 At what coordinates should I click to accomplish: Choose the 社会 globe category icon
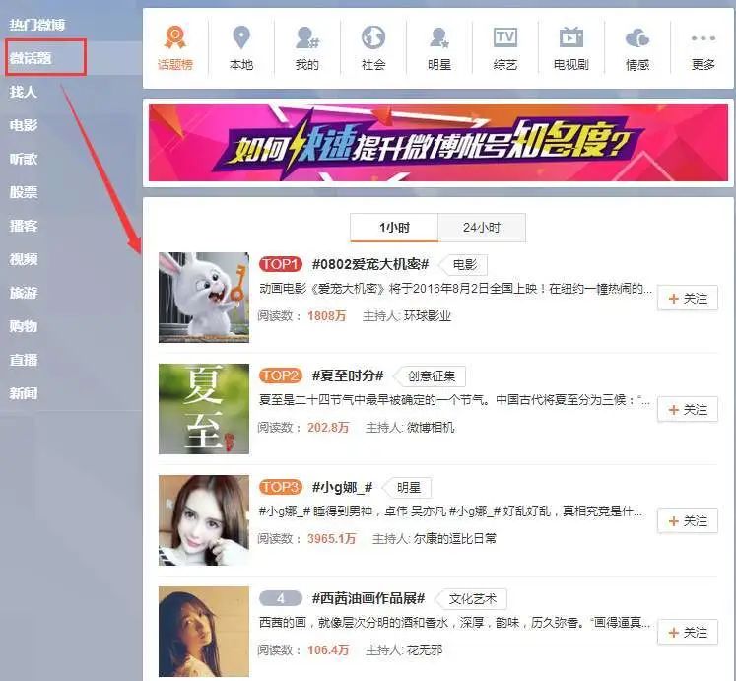tap(372, 39)
